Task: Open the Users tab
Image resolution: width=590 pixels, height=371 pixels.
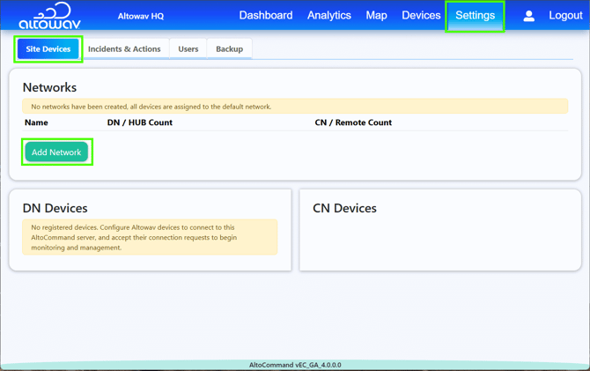Action: point(188,49)
